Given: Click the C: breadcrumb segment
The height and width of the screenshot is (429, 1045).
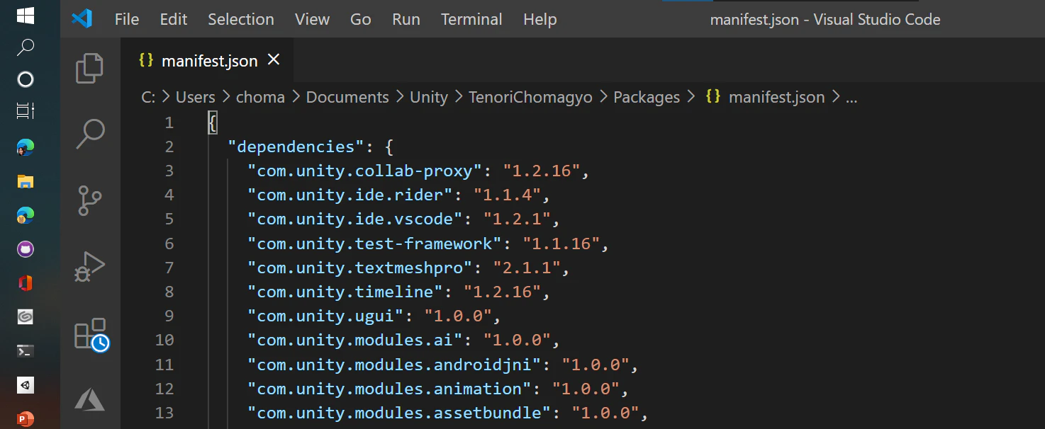Looking at the screenshot, I should (148, 98).
